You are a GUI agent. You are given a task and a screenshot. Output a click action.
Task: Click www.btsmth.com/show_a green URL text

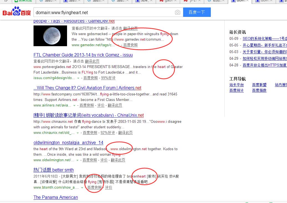click(x=56, y=188)
